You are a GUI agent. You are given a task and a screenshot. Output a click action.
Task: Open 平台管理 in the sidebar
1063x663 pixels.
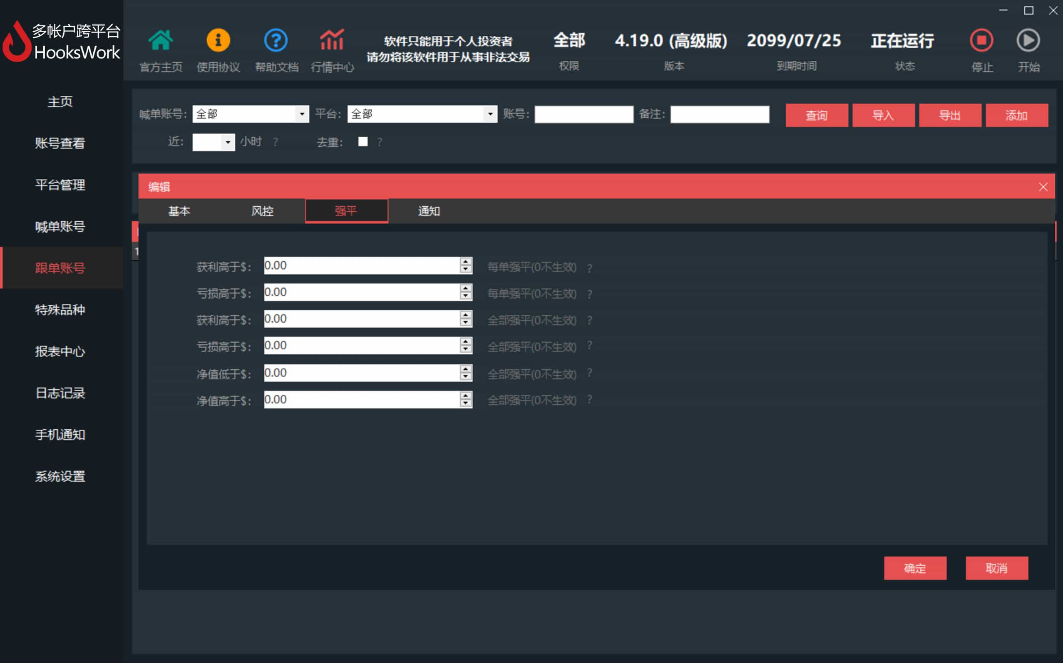(60, 185)
